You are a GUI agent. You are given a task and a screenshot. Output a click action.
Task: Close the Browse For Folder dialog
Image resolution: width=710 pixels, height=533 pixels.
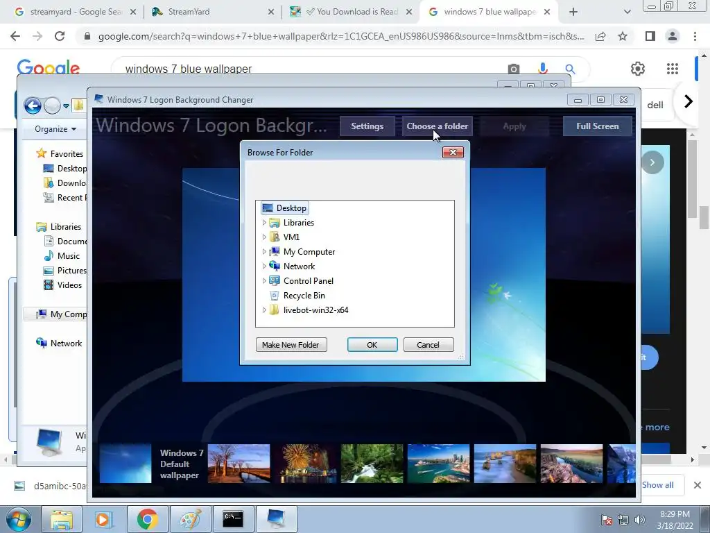tap(453, 152)
